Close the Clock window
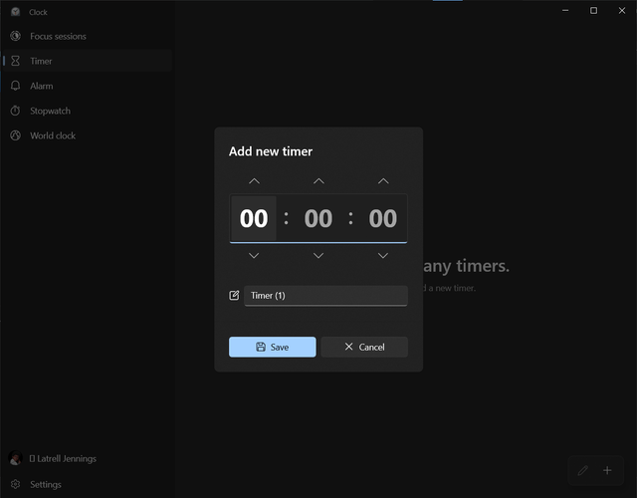637x498 pixels. (622, 11)
